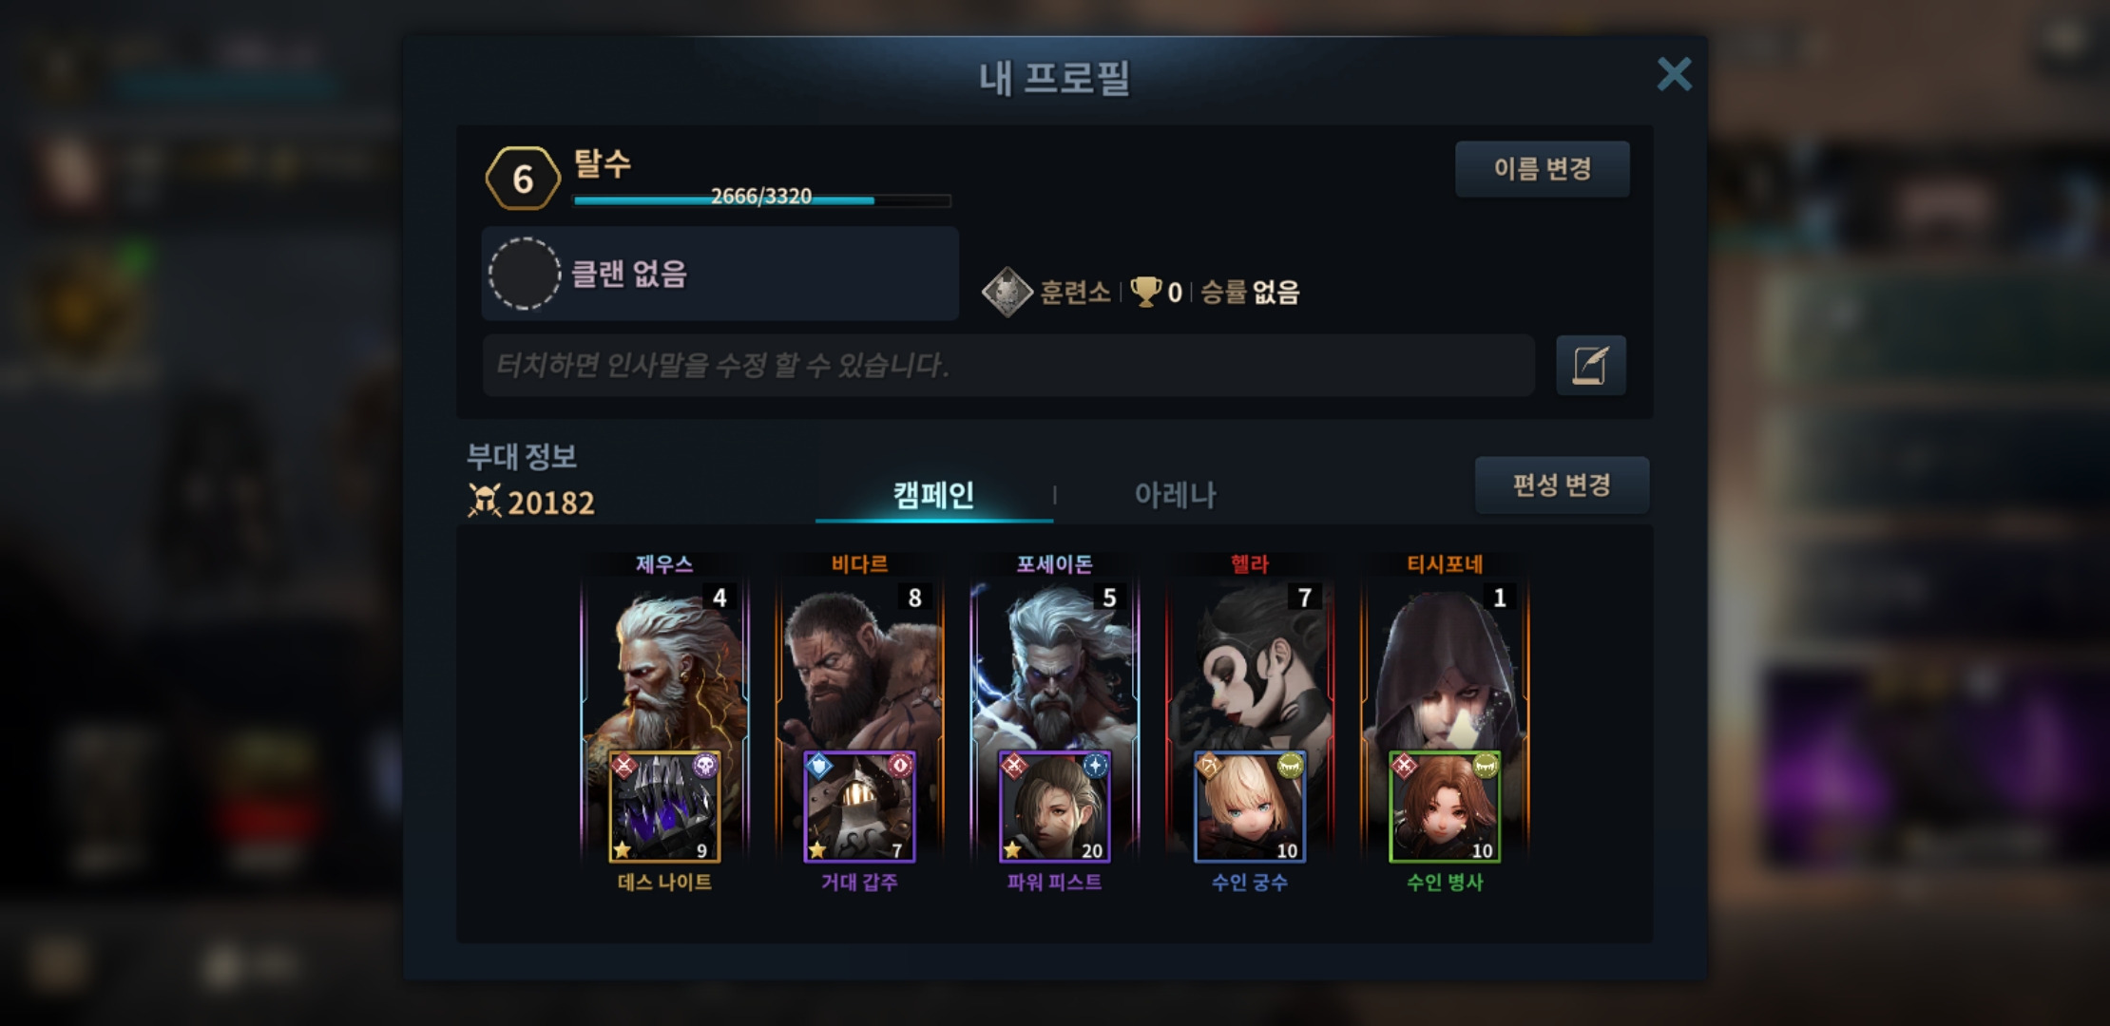
Task: Select the giant armor unit icon
Action: 859,807
